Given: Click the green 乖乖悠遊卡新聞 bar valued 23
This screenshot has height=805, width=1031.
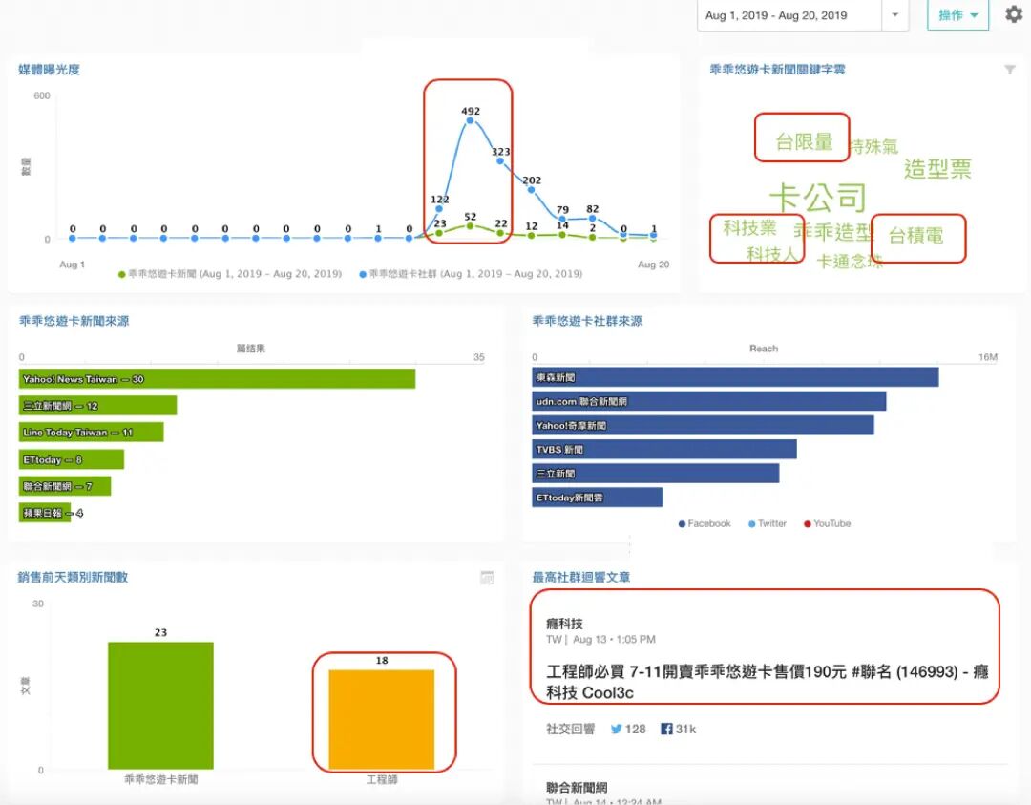Looking at the screenshot, I should point(160,705).
